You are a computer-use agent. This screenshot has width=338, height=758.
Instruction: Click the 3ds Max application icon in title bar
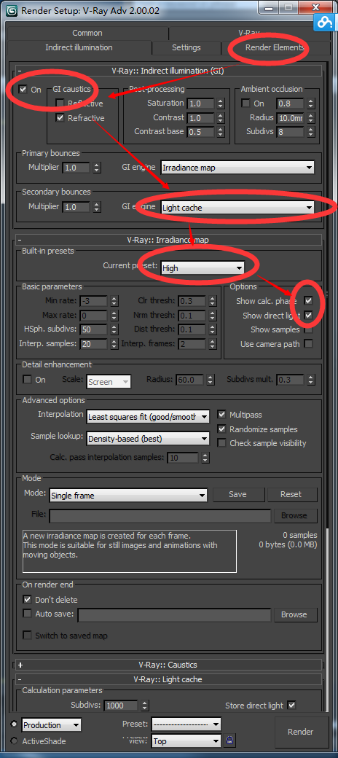(11, 11)
